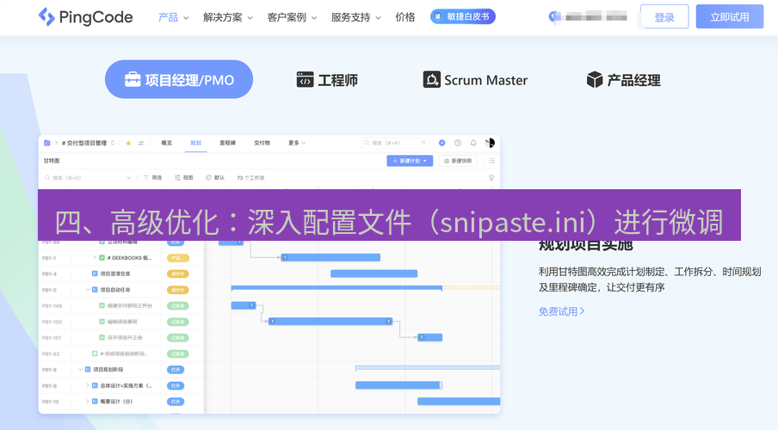Click the 进行中 status of PBY-4
The height and width of the screenshot is (430, 778).
pyautogui.click(x=177, y=273)
